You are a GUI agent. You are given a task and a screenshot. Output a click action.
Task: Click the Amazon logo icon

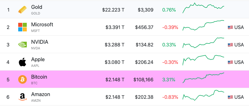[x=22, y=97]
